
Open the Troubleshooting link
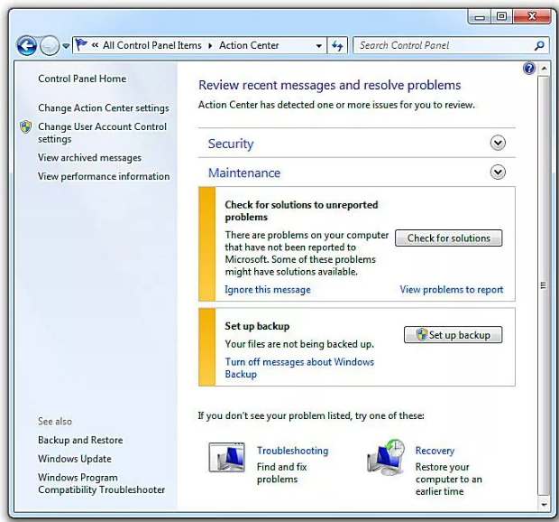pyautogui.click(x=292, y=451)
